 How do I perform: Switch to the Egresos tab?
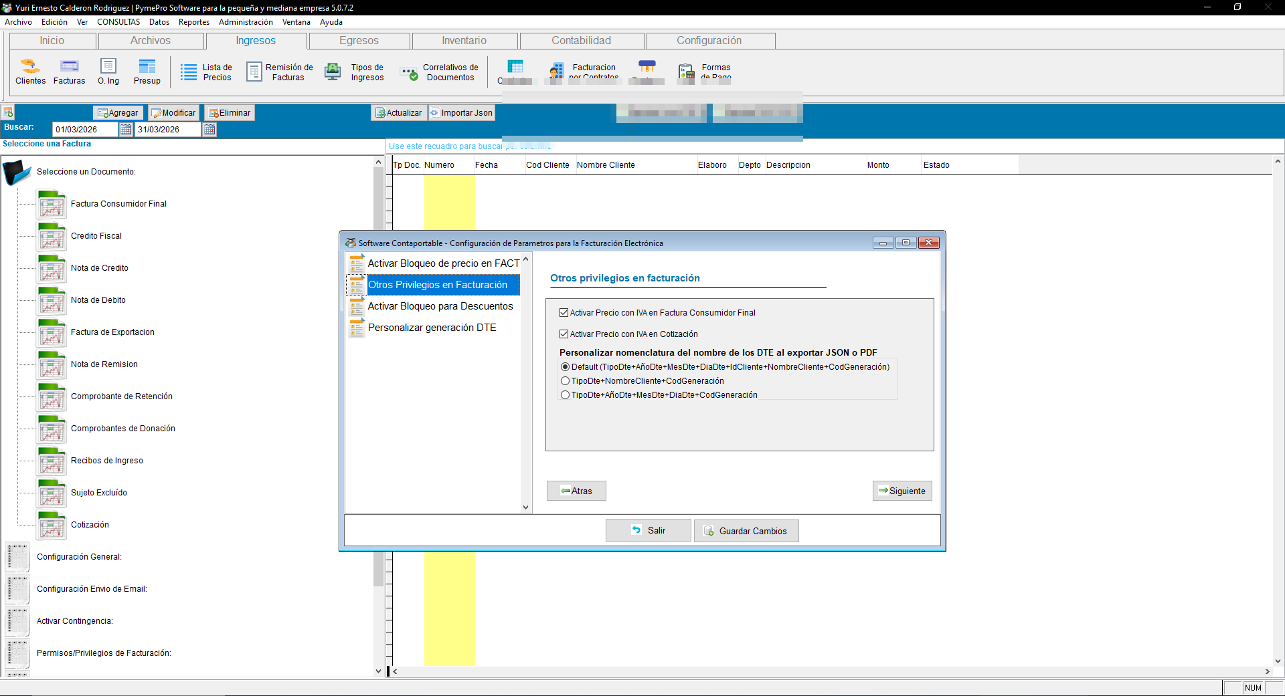[359, 41]
